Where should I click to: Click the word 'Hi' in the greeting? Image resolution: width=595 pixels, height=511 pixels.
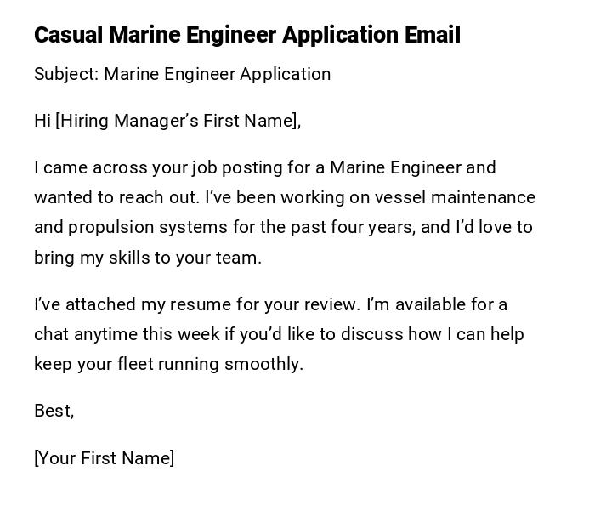(42, 121)
